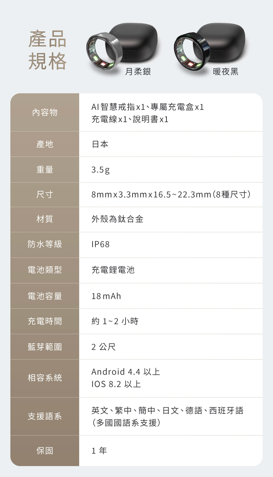Viewport: 273px width, 477px height.
Task: Click the 2 公尺 Bluetooth range value
Action: point(103,347)
